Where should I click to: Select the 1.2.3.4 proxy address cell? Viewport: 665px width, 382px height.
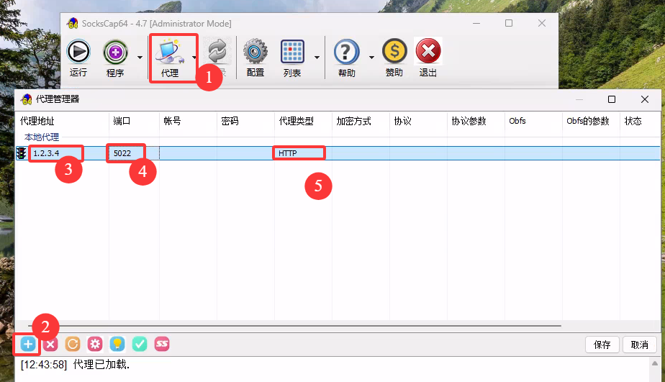pos(56,153)
